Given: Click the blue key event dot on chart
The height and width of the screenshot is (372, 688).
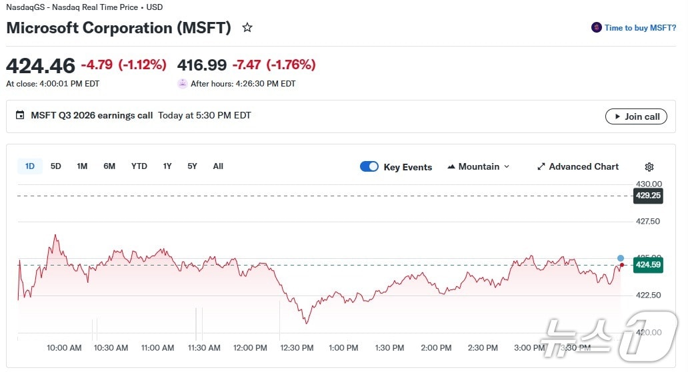Looking at the screenshot, I should point(621,258).
